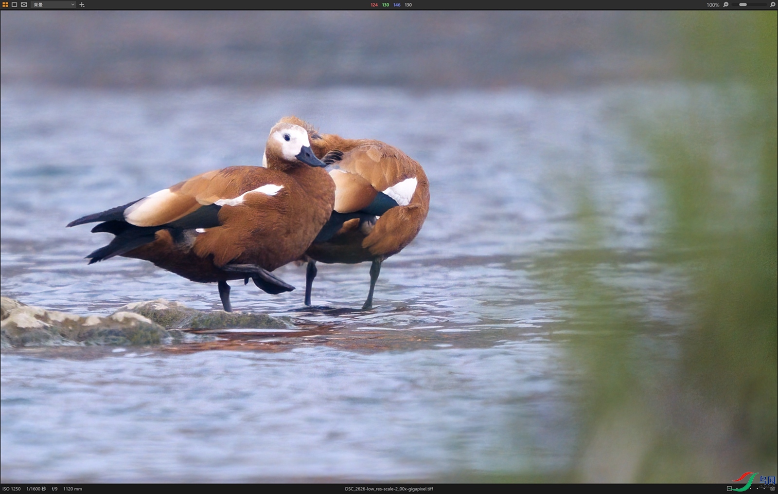
Task: Click the 100% zoom level label
Action: [712, 5]
